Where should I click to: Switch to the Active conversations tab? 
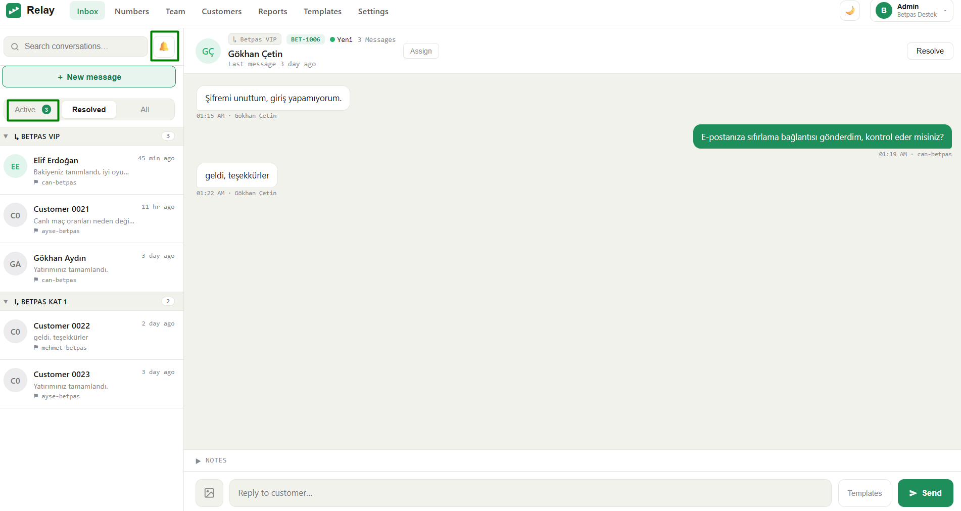[33, 110]
